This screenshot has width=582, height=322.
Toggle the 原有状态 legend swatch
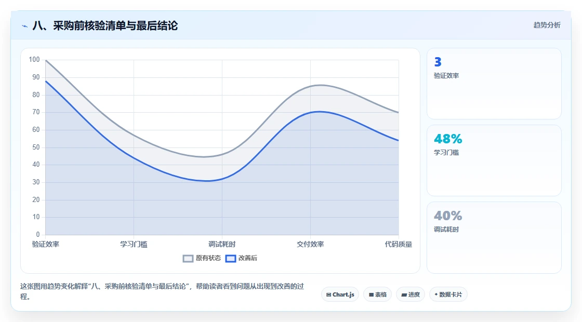(188, 259)
